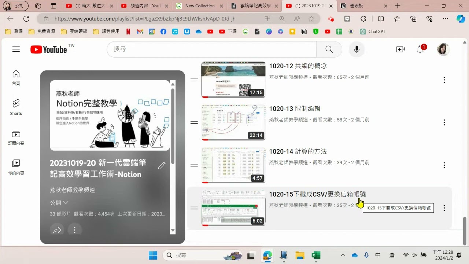Click thumbnail of 22:14 video
Image resolution: width=469 pixels, height=264 pixels.
point(233,122)
